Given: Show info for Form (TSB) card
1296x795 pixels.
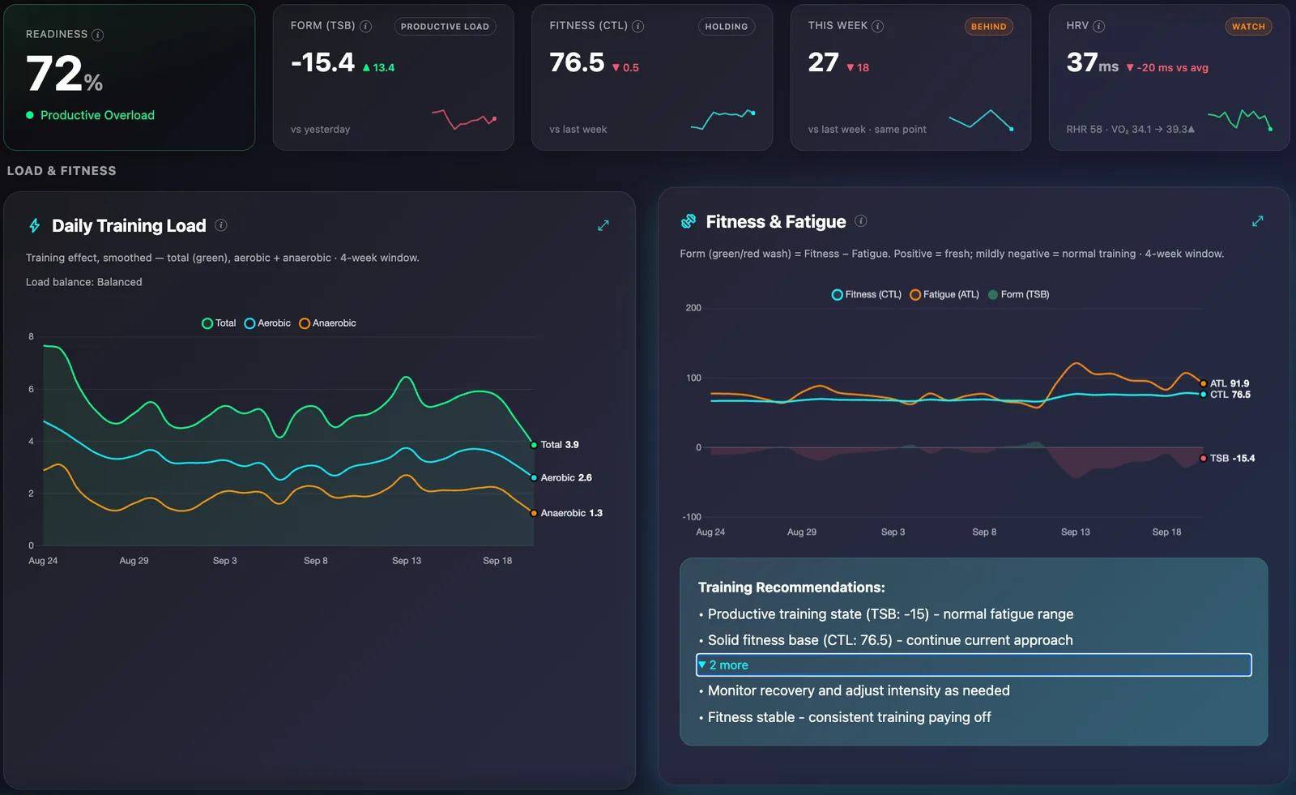Looking at the screenshot, I should [x=366, y=26].
